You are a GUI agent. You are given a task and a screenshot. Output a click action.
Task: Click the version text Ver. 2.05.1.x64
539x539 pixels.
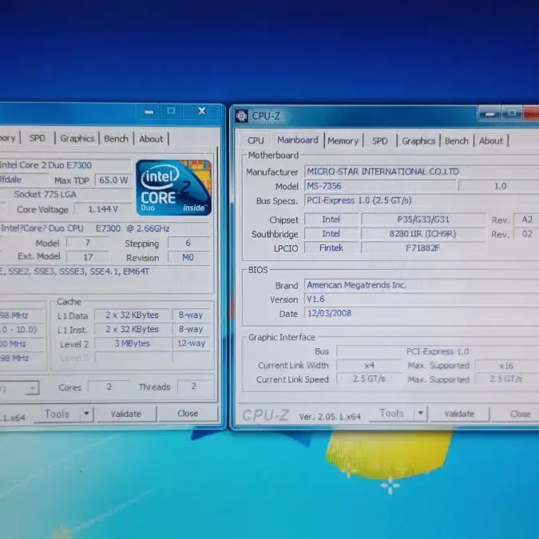330,417
